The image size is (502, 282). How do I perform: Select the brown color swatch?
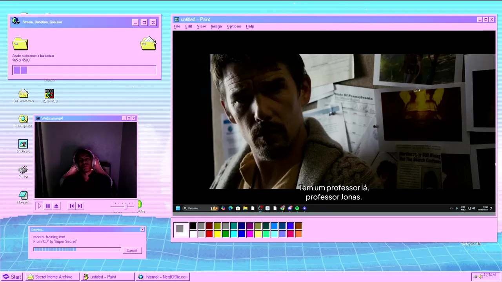[298, 226]
